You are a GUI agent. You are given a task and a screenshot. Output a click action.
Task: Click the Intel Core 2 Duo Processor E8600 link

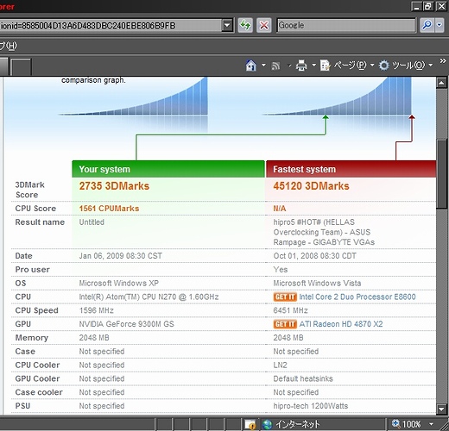coord(357,297)
